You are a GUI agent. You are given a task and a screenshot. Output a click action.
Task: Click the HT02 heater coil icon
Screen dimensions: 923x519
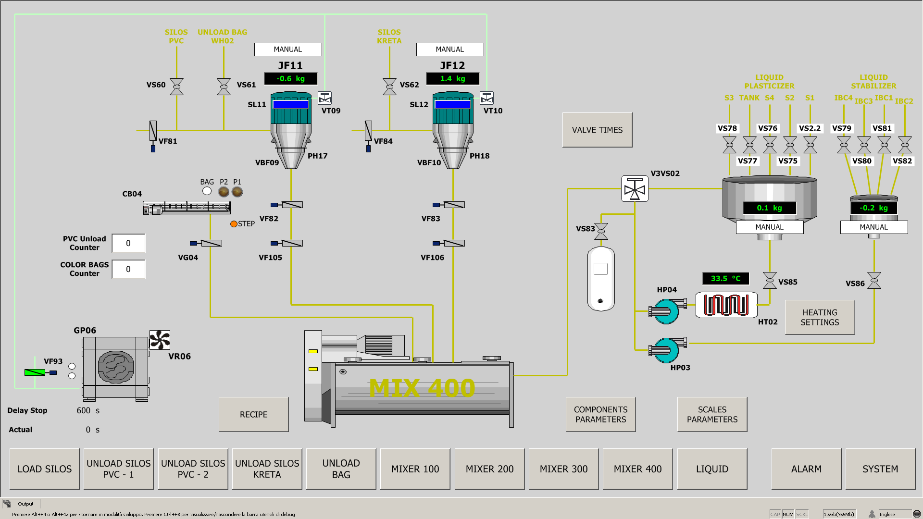pyautogui.click(x=726, y=305)
